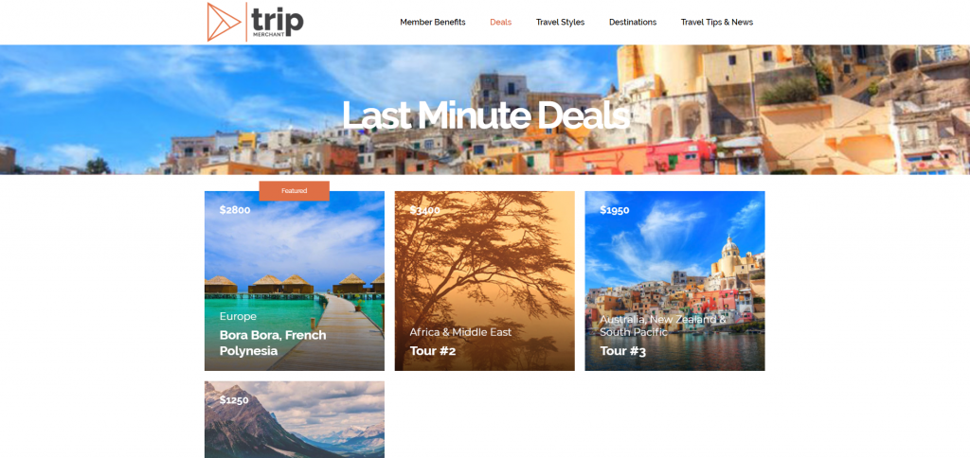Screen dimensions: 970x458
Task: Click the Tour #2 title link
Action: 432,351
